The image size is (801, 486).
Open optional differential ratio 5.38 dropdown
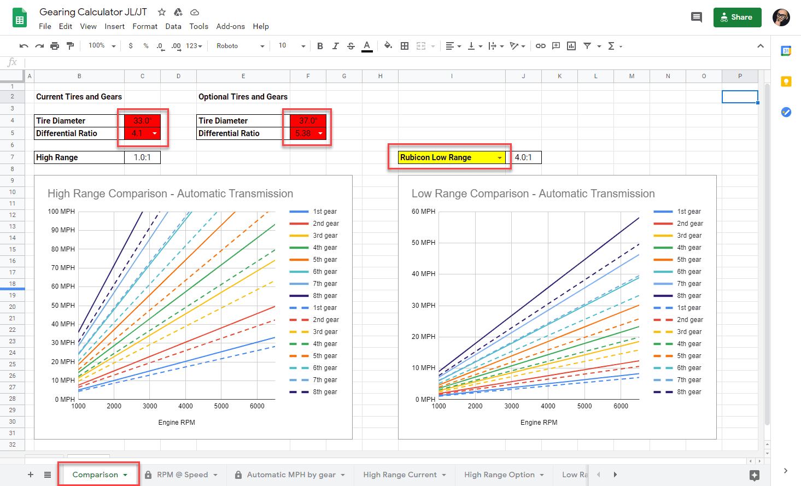(x=320, y=133)
